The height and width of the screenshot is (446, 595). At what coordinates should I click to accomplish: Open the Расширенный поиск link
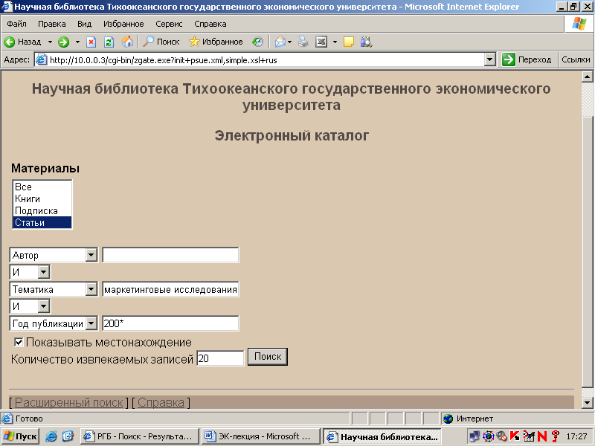click(68, 402)
